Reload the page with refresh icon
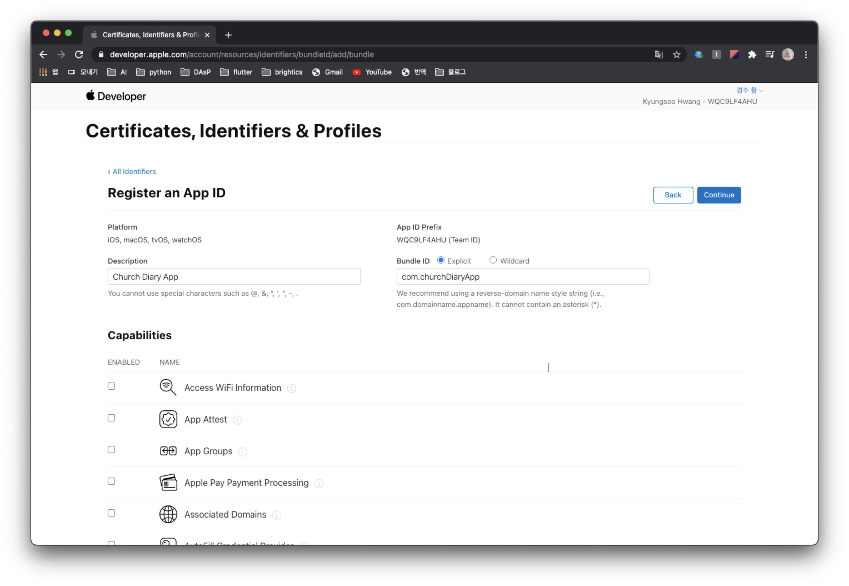 pos(79,55)
